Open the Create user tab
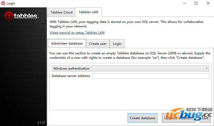This screenshot has width=214, height=126. point(98,44)
